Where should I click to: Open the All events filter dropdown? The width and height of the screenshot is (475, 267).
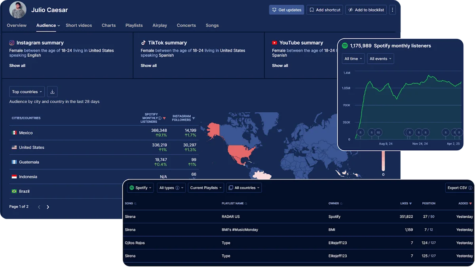point(380,59)
